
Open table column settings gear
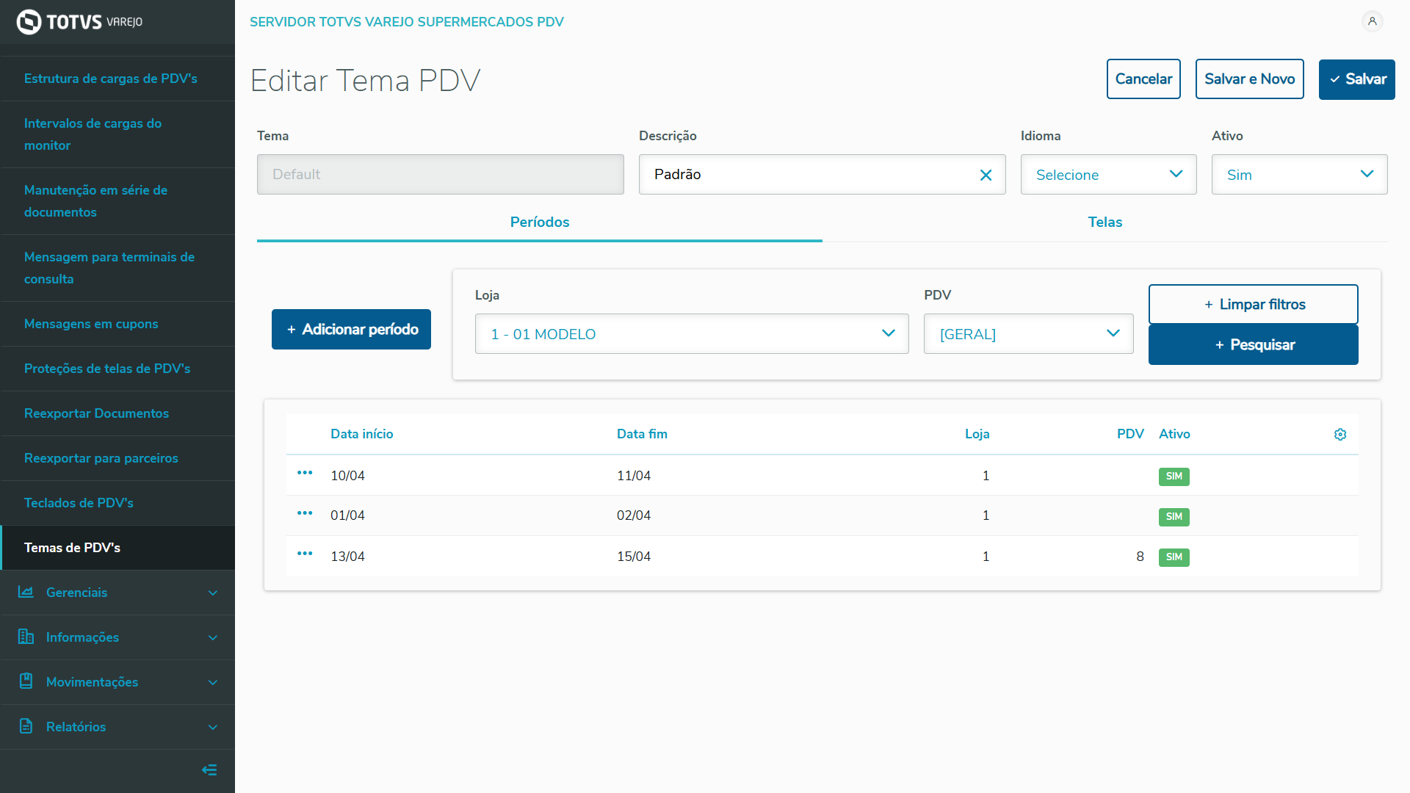[1340, 435]
